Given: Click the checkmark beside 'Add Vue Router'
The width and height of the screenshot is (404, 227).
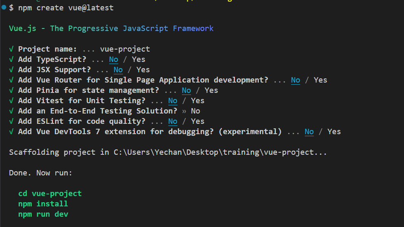Looking at the screenshot, I should [x=11, y=80].
